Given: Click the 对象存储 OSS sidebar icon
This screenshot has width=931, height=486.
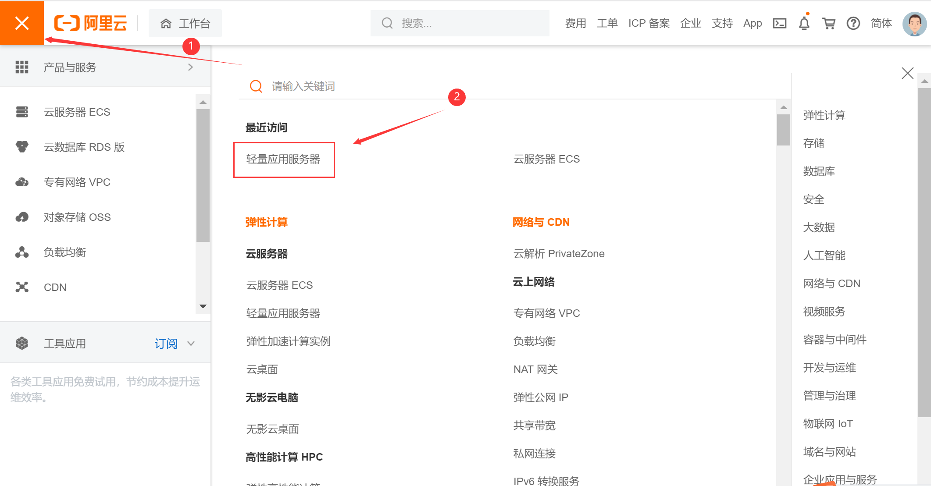Looking at the screenshot, I should click(22, 217).
